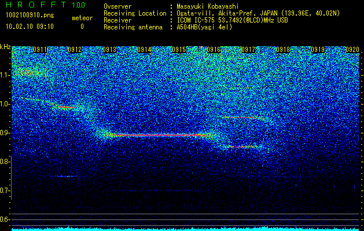Click the 0918 time marker
This screenshot has width=364, height=231.
pos(283,50)
